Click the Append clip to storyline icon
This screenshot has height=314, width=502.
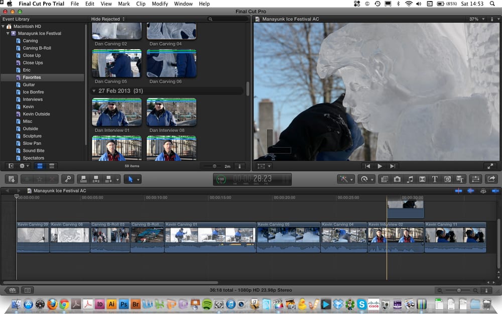[108, 179]
